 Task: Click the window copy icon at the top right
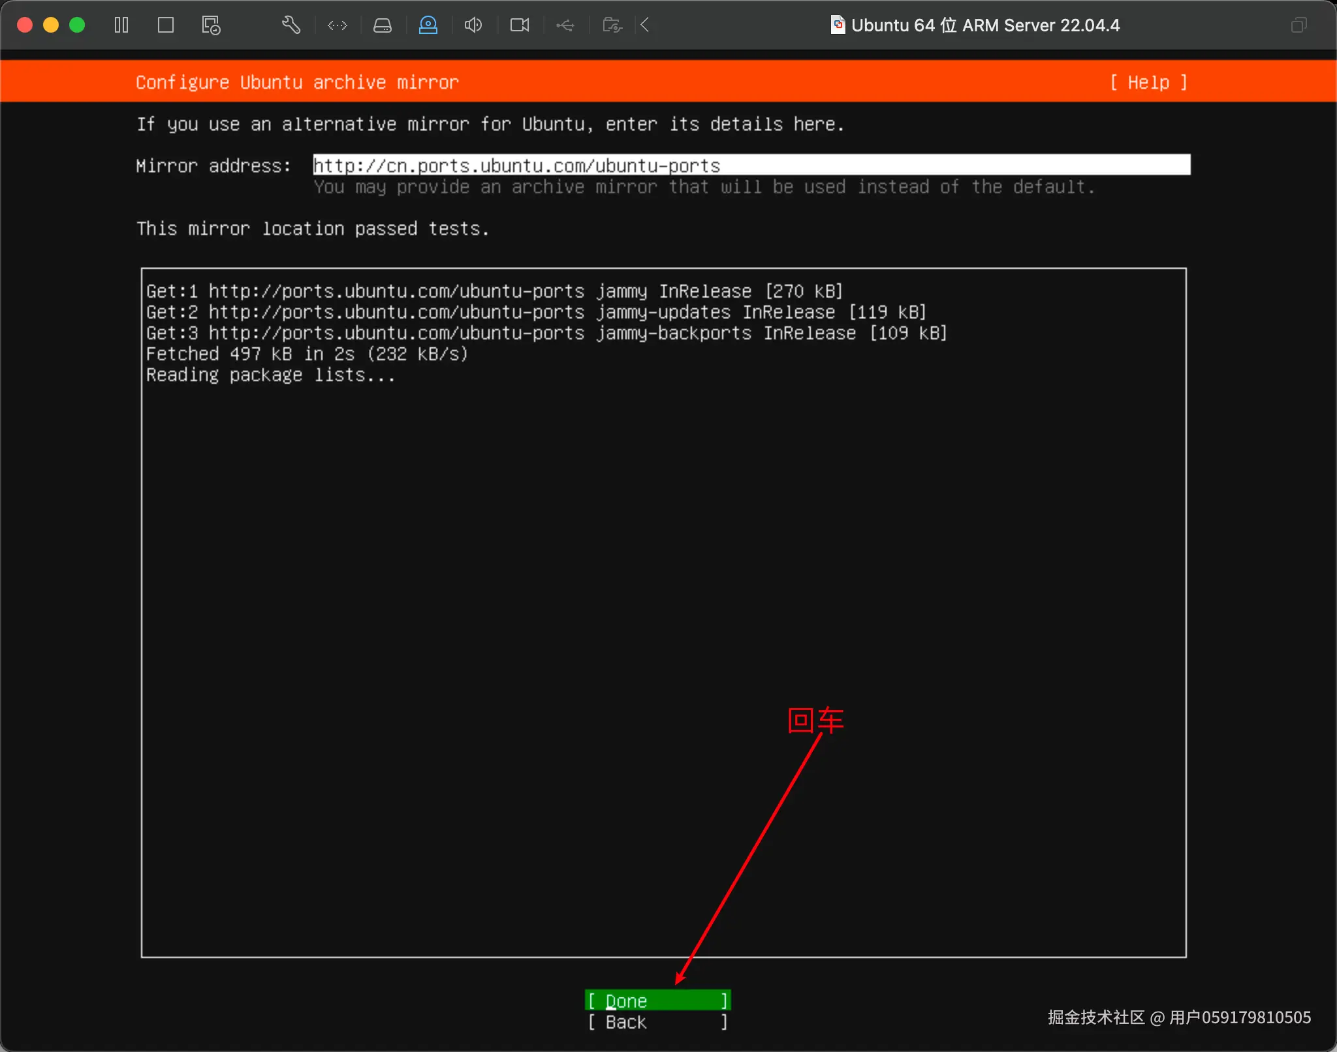[1299, 25]
